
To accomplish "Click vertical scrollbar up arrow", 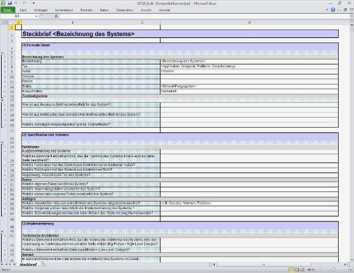I will (352, 25).
